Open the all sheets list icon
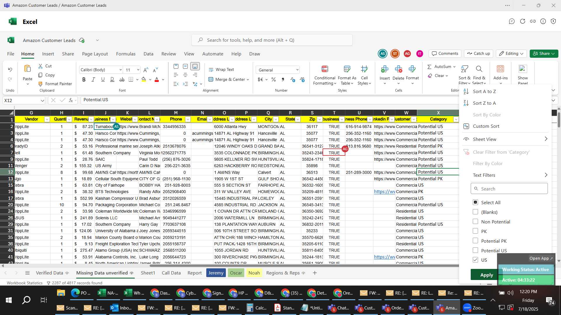This screenshot has width=561, height=315. click(x=27, y=273)
